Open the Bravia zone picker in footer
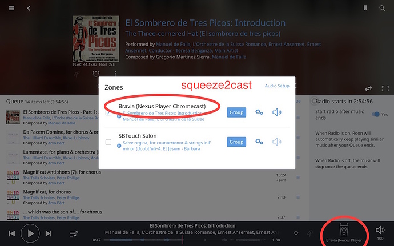 tap(344, 232)
